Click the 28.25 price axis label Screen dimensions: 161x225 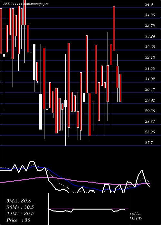coord(150,132)
